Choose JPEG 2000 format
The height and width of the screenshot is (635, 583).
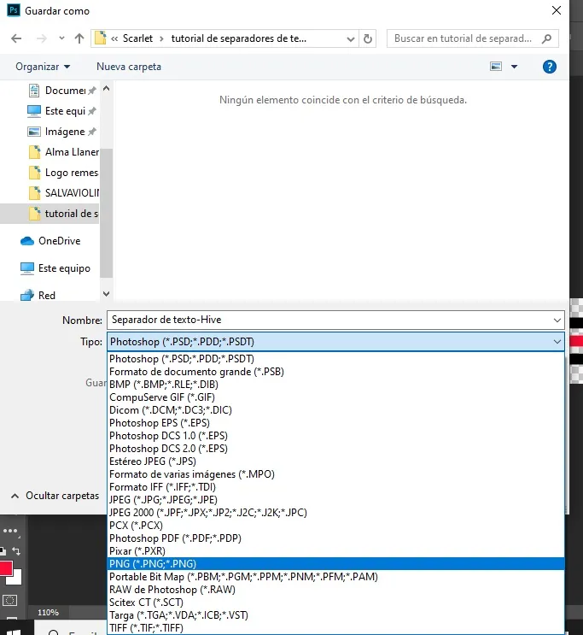click(335, 513)
